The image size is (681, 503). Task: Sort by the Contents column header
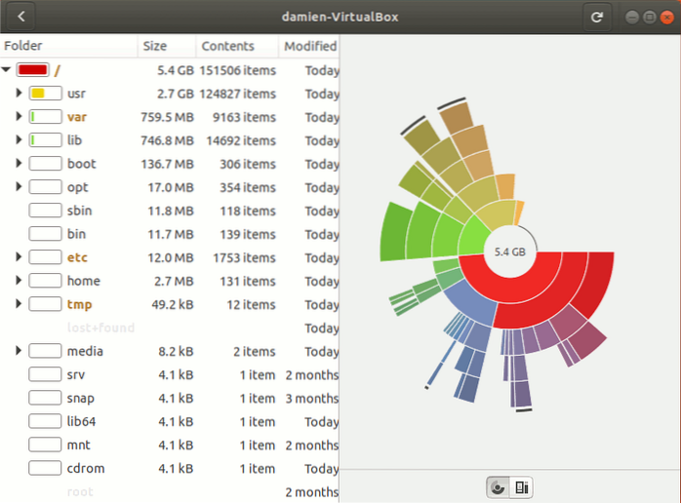pos(227,46)
